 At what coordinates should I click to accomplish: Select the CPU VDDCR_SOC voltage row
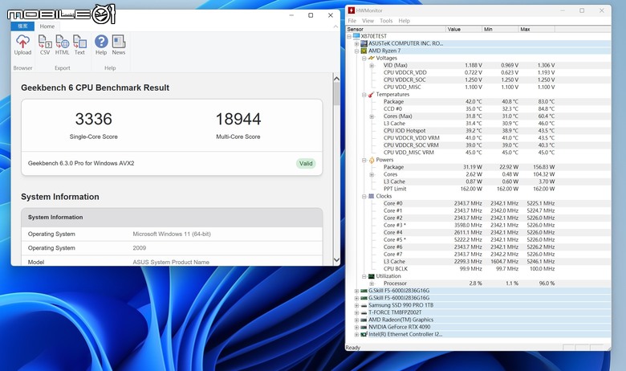click(x=478, y=79)
